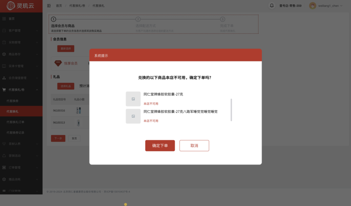Viewport: 351px width, 206px height.
Task: Click image placeholder for the 八路军睡觉觉 product
Action: pos(133,116)
